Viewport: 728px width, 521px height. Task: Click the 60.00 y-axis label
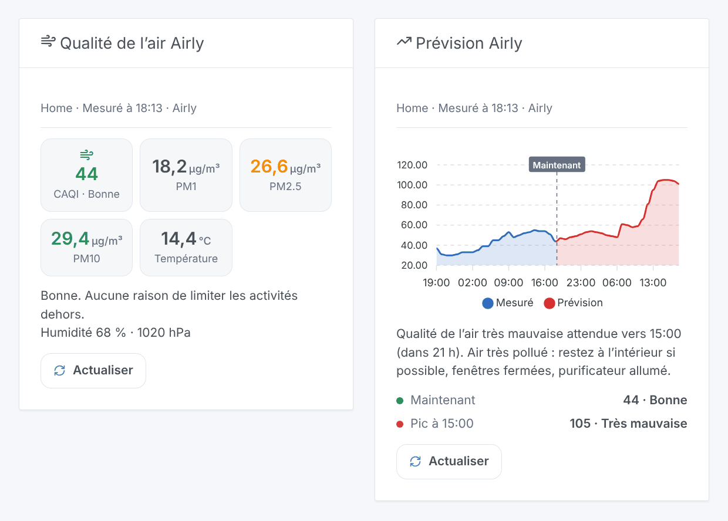click(414, 225)
